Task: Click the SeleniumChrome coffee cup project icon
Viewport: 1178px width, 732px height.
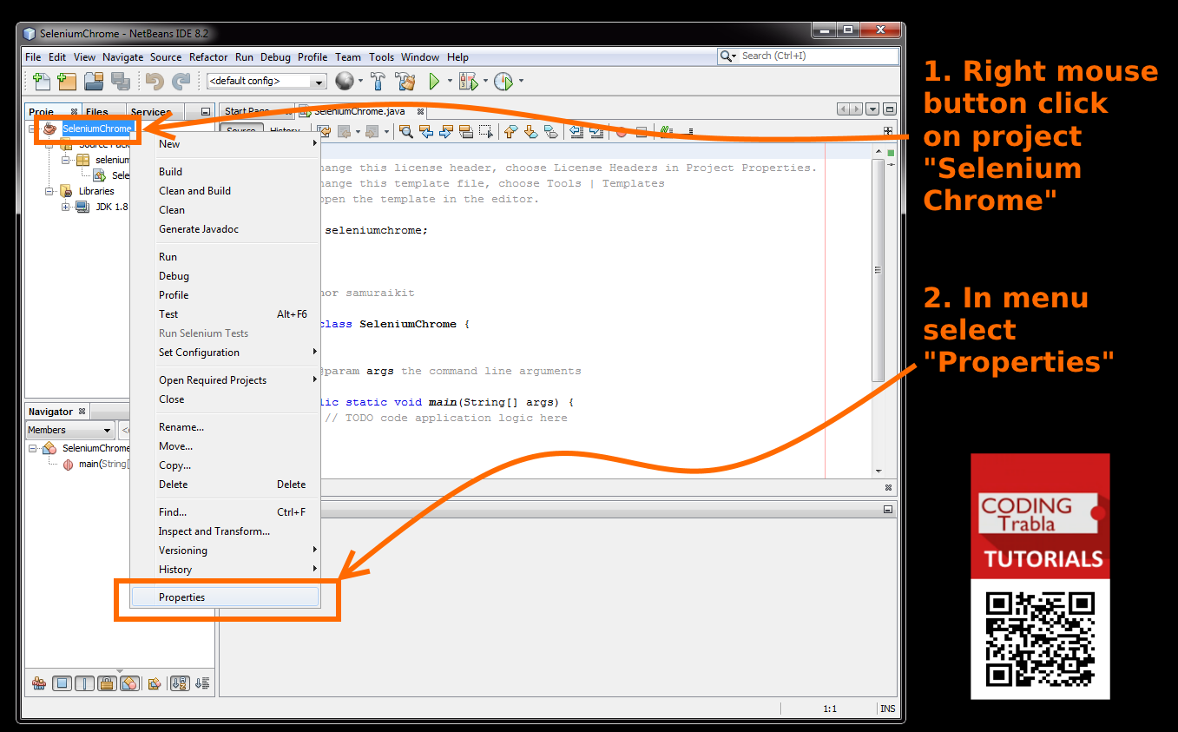Action: tap(49, 129)
